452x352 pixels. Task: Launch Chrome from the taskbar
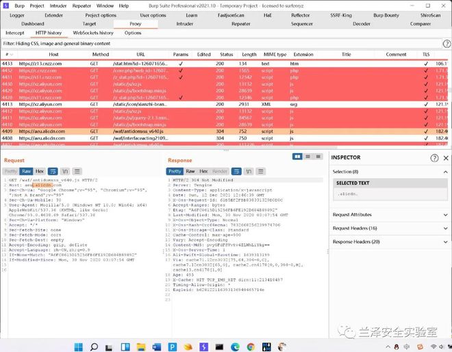click(251, 347)
